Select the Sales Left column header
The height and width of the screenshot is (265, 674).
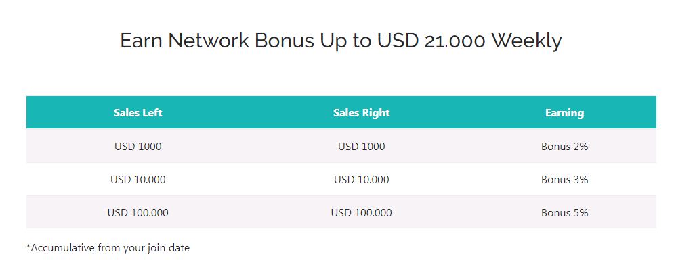(138, 112)
